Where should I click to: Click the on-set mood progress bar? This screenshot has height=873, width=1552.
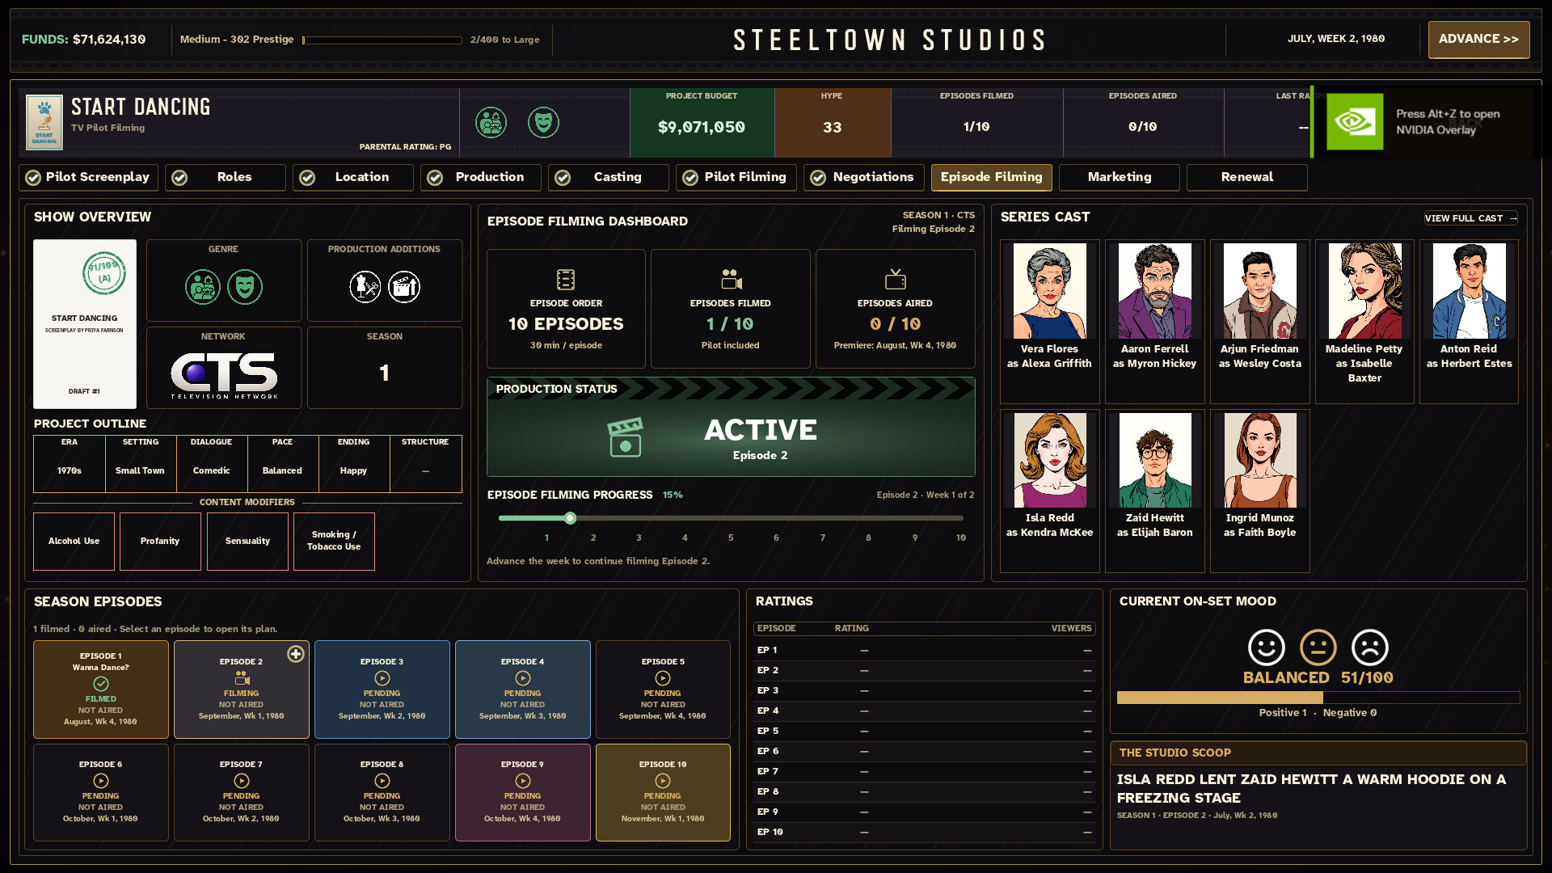(x=1318, y=697)
